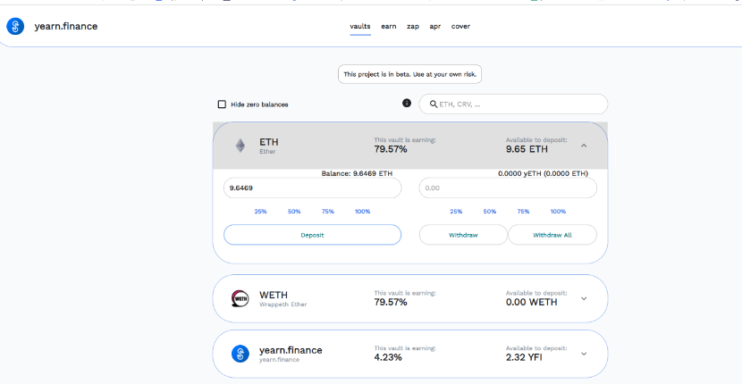Click the Deposit button
This screenshot has height=384, width=742.
[312, 235]
